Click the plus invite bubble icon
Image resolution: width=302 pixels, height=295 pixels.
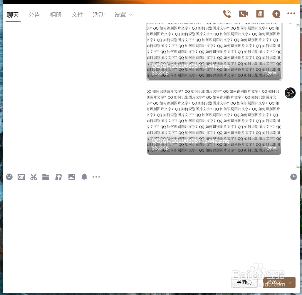point(276,14)
